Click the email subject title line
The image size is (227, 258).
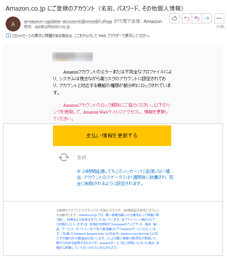click(94, 8)
